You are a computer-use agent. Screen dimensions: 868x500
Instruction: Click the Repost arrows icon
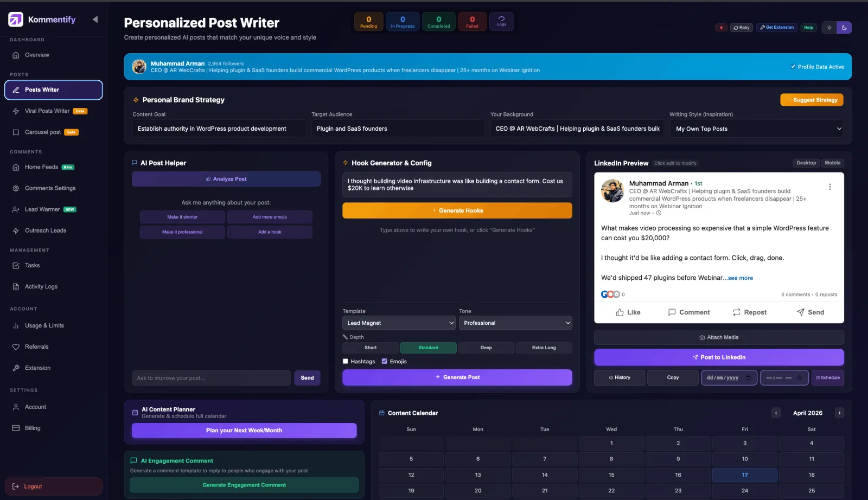(737, 312)
